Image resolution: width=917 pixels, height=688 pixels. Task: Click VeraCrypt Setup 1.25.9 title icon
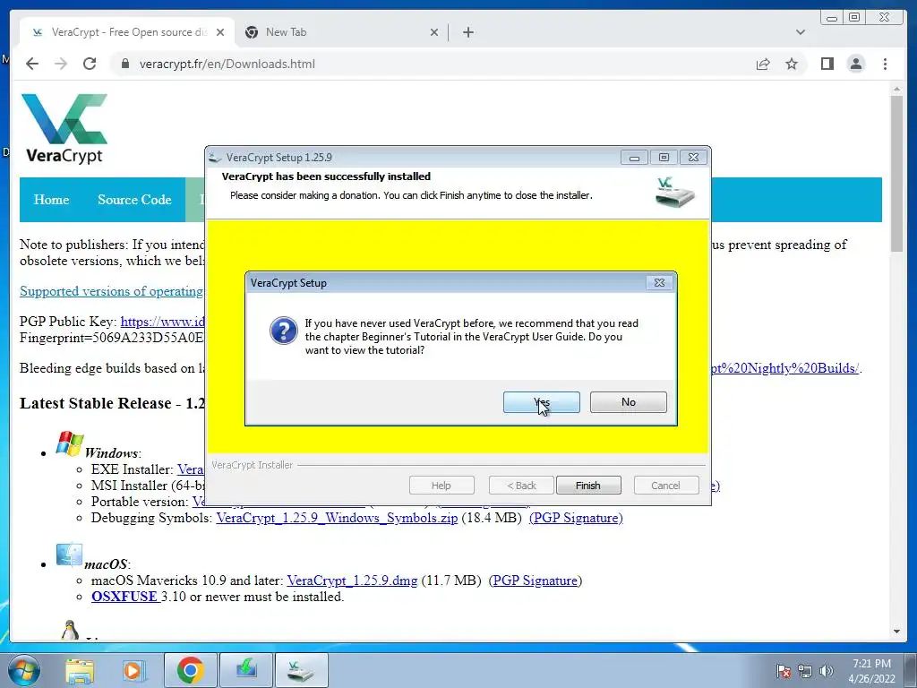pyautogui.click(x=215, y=158)
